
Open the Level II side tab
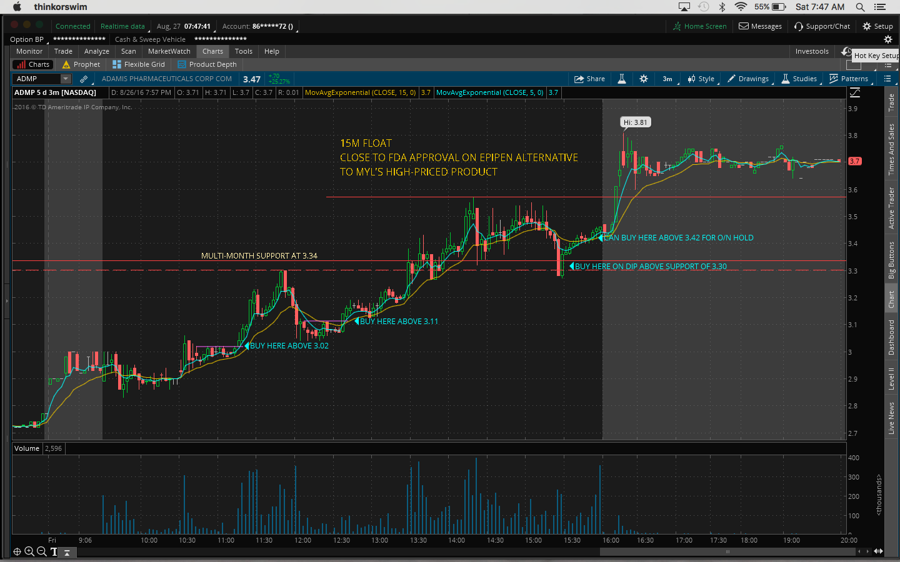pyautogui.click(x=892, y=379)
